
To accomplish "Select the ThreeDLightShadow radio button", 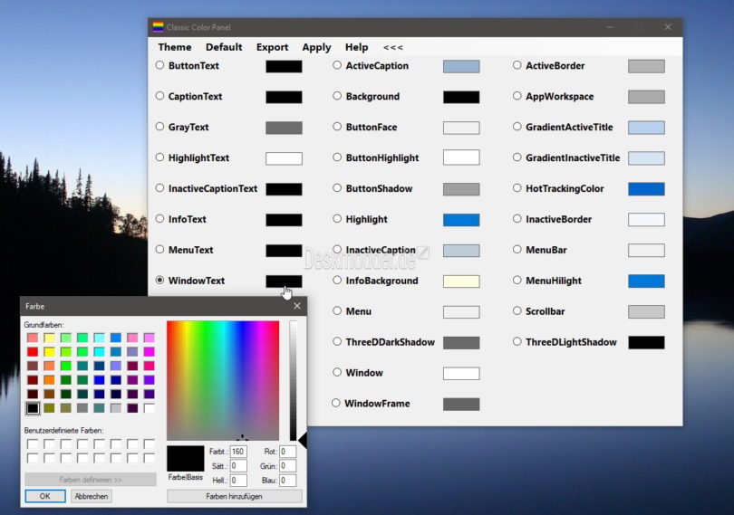I will click(517, 342).
